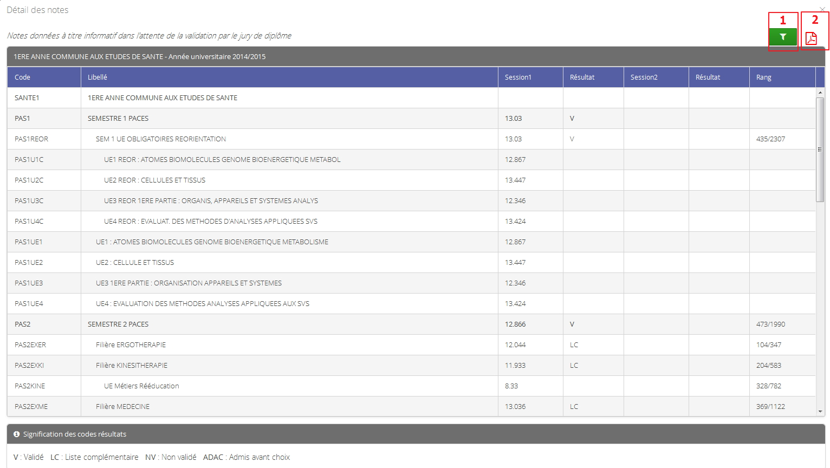Click the scrollbar up arrow

(x=820, y=93)
